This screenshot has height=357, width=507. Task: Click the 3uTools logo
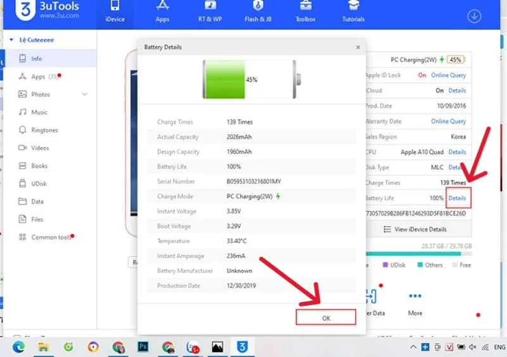click(47, 10)
